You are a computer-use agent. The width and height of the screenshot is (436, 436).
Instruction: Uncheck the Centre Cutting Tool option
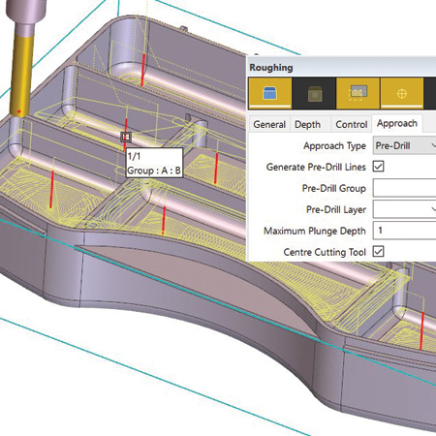click(x=378, y=252)
